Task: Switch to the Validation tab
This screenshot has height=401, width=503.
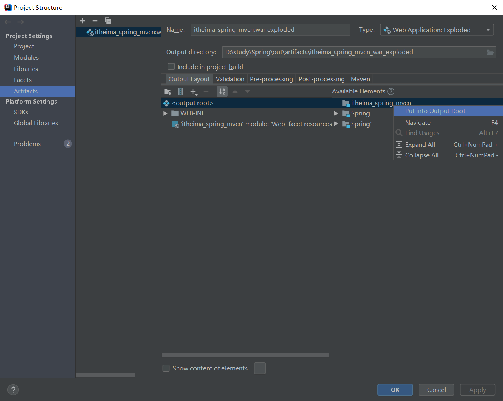Action: pos(230,79)
